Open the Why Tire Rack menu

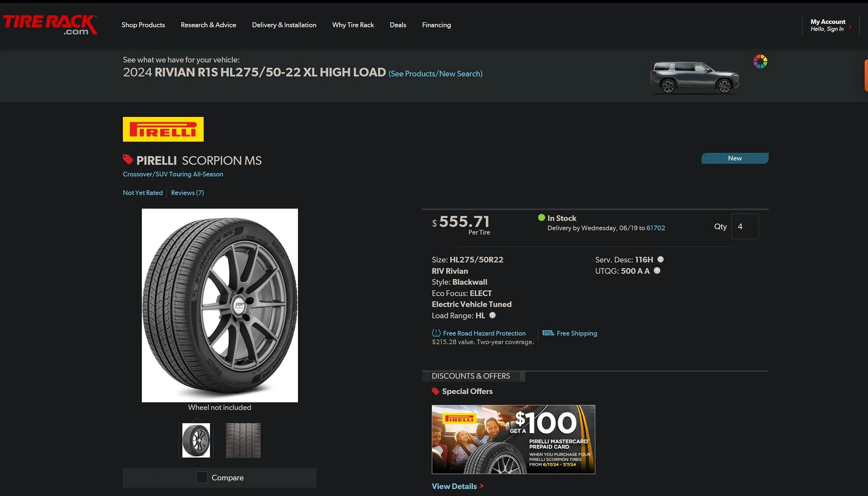coord(353,25)
